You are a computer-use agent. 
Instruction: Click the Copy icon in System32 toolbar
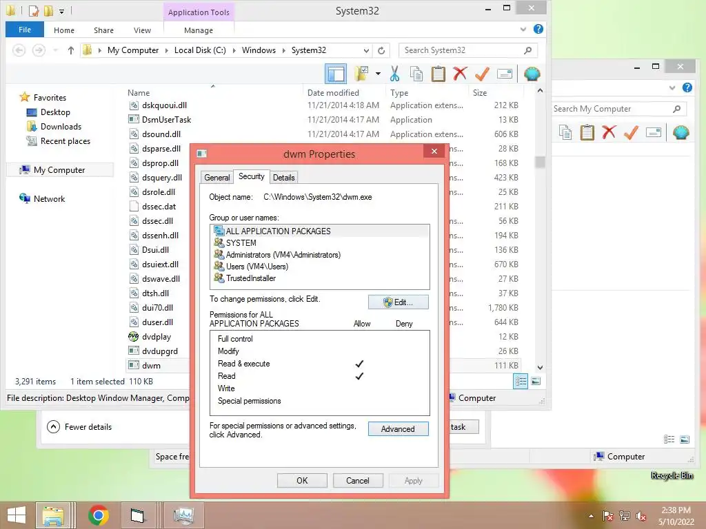(416, 74)
